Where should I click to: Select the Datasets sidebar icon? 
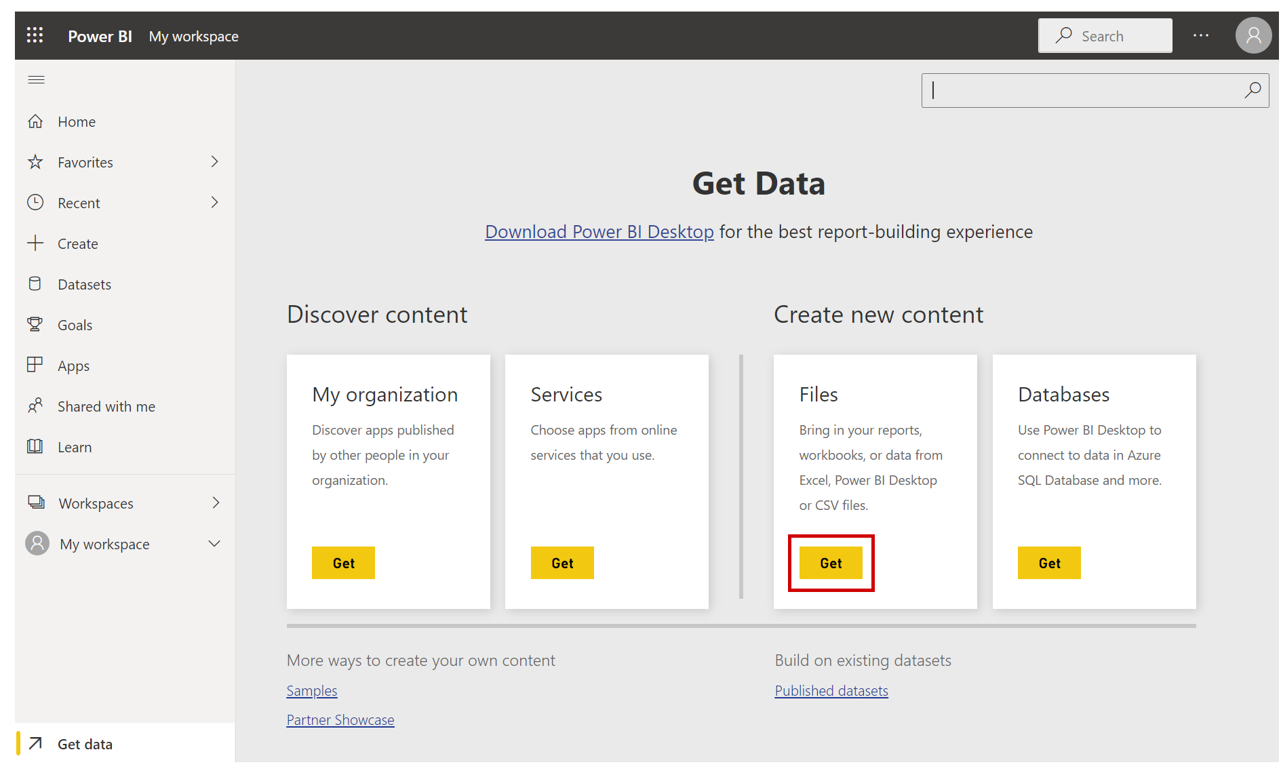(36, 283)
